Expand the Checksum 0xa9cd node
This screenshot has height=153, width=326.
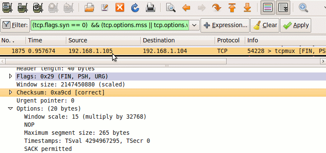(11, 92)
